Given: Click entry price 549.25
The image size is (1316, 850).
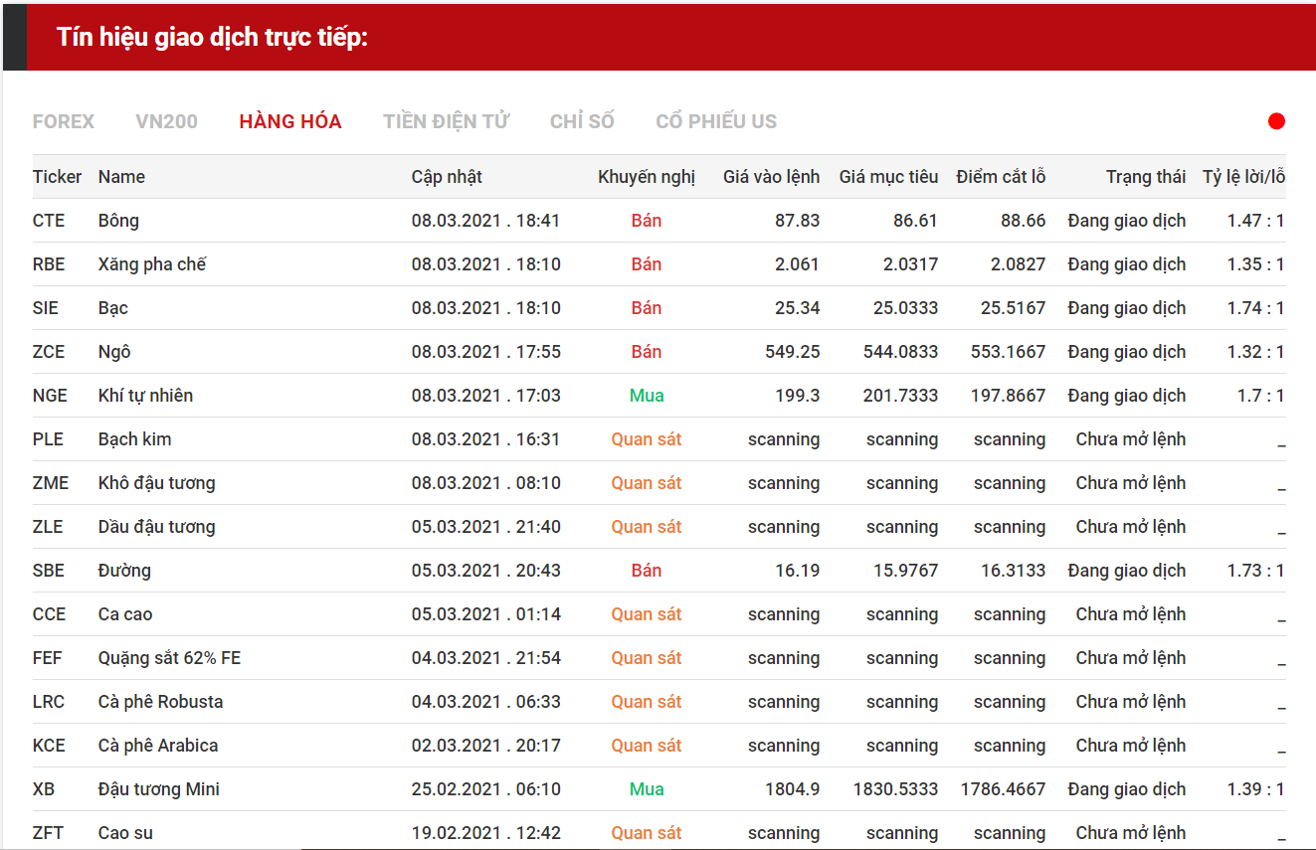Looking at the screenshot, I should pyautogui.click(x=793, y=352).
